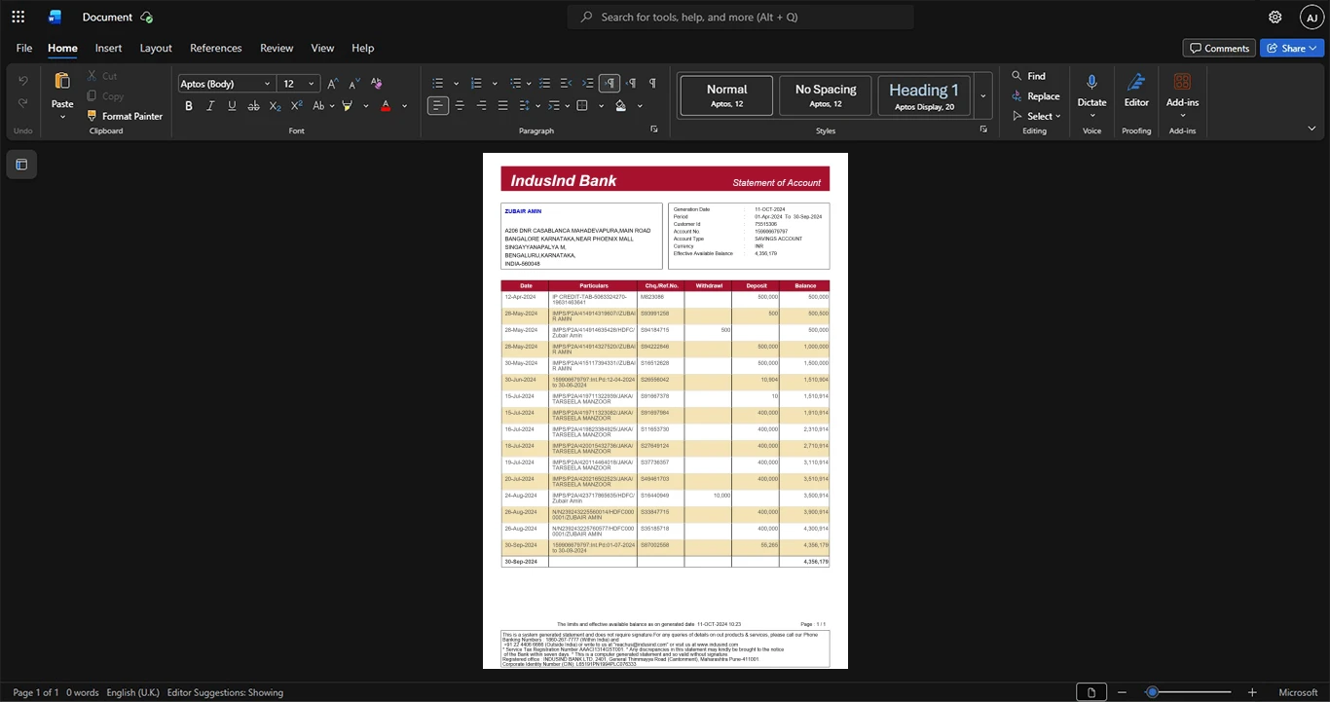Image resolution: width=1330 pixels, height=702 pixels.
Task: Click the numbered list icon
Action: pyautogui.click(x=476, y=84)
